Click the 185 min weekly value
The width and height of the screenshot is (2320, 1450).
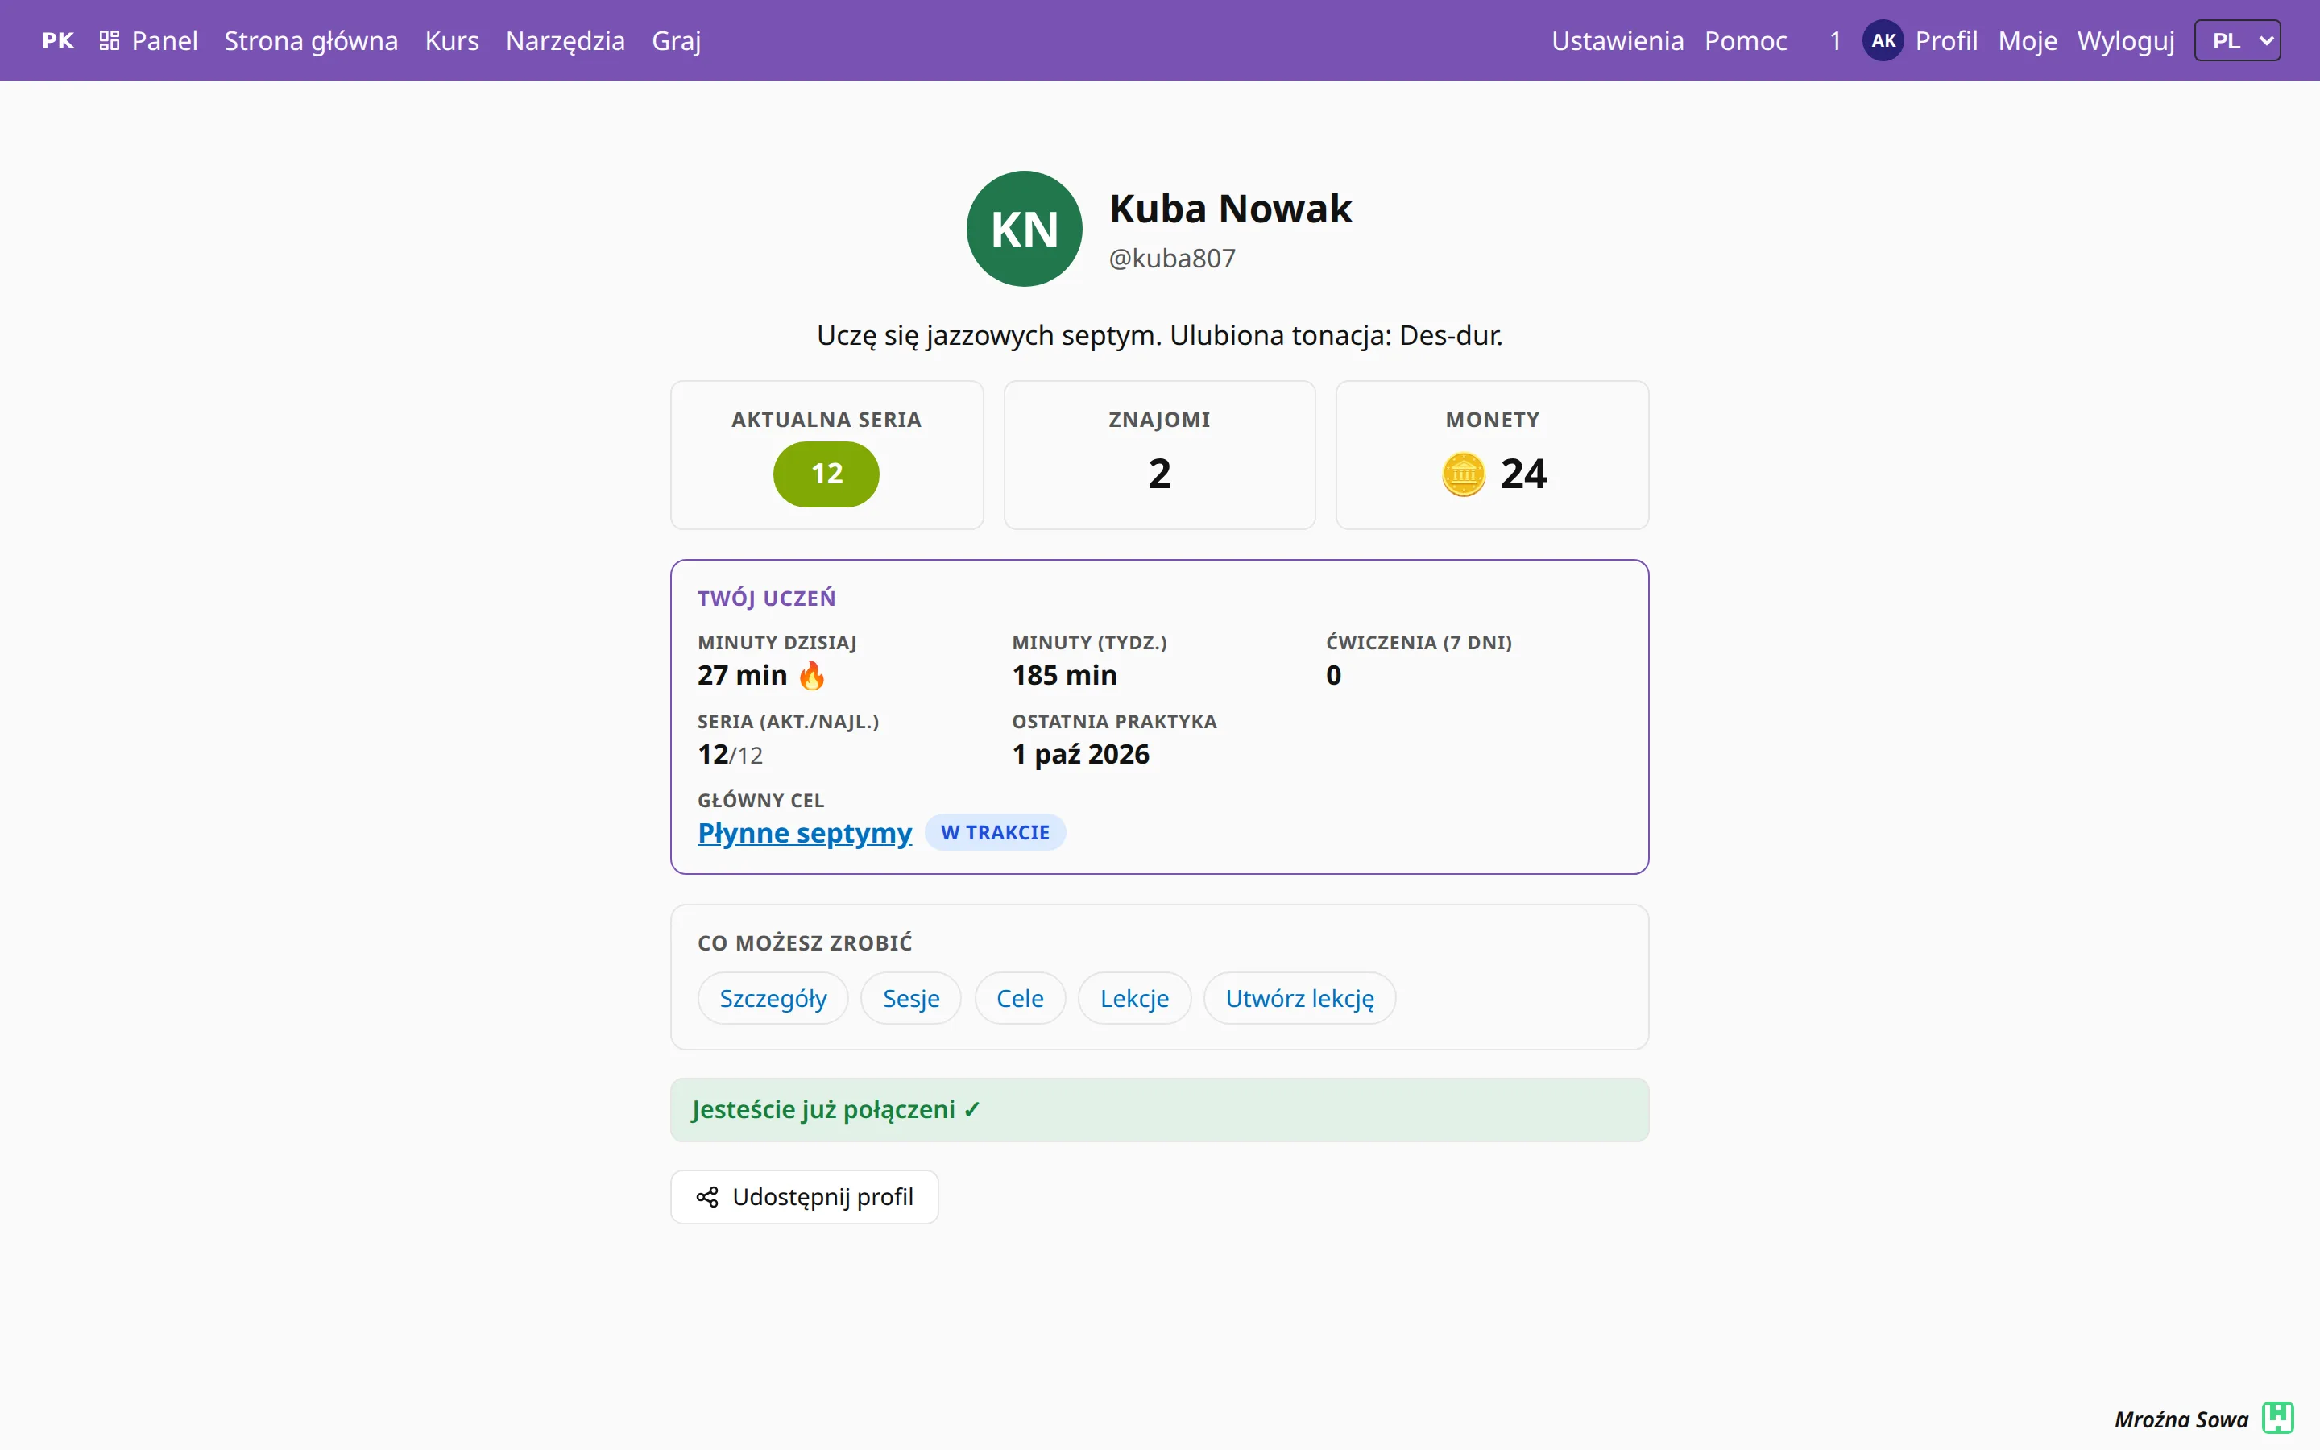[1064, 675]
